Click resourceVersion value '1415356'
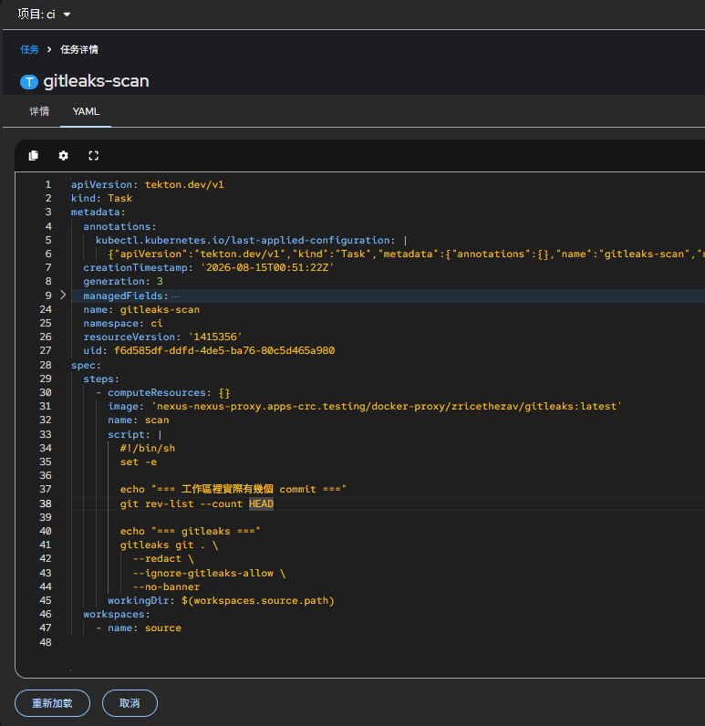This screenshot has width=705, height=726. (x=215, y=337)
